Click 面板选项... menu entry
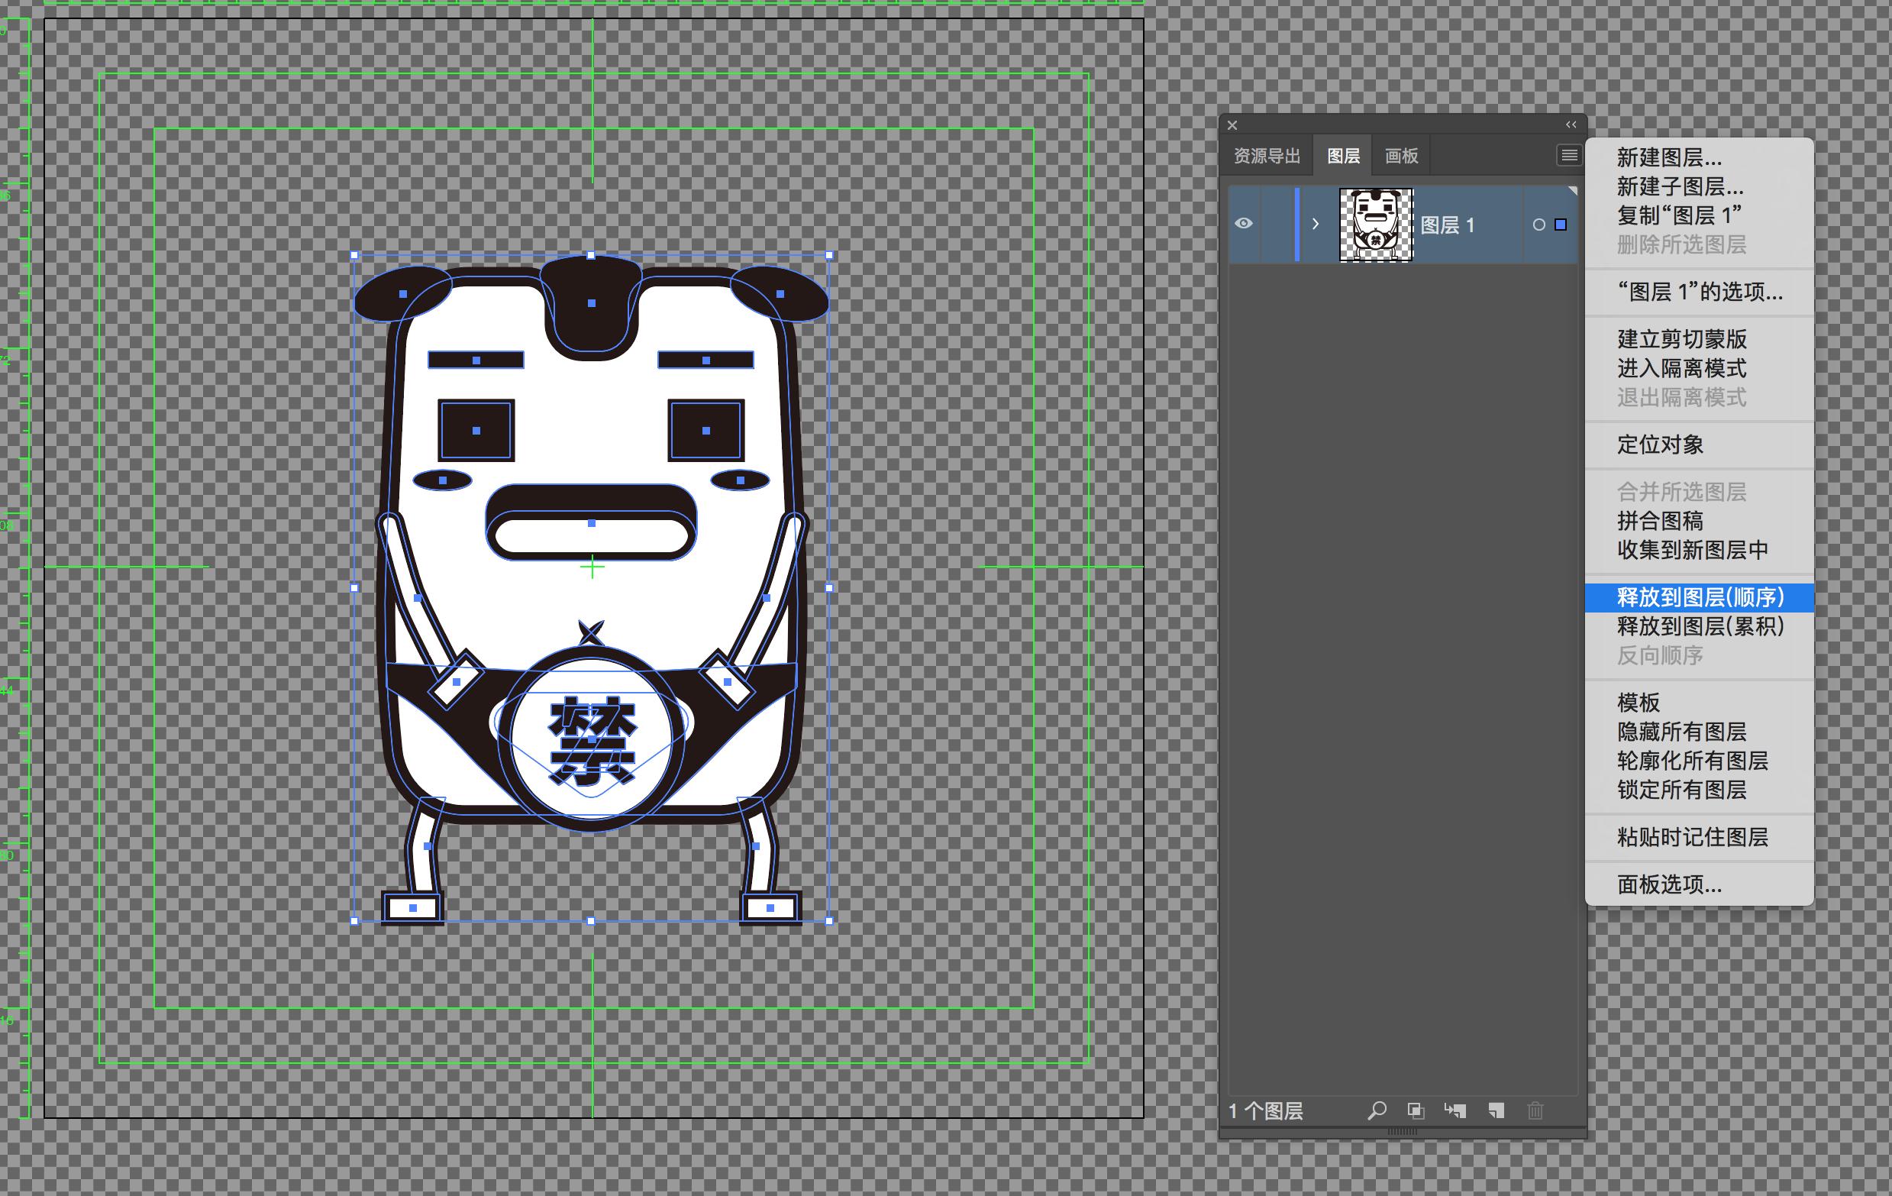 click(x=1669, y=885)
